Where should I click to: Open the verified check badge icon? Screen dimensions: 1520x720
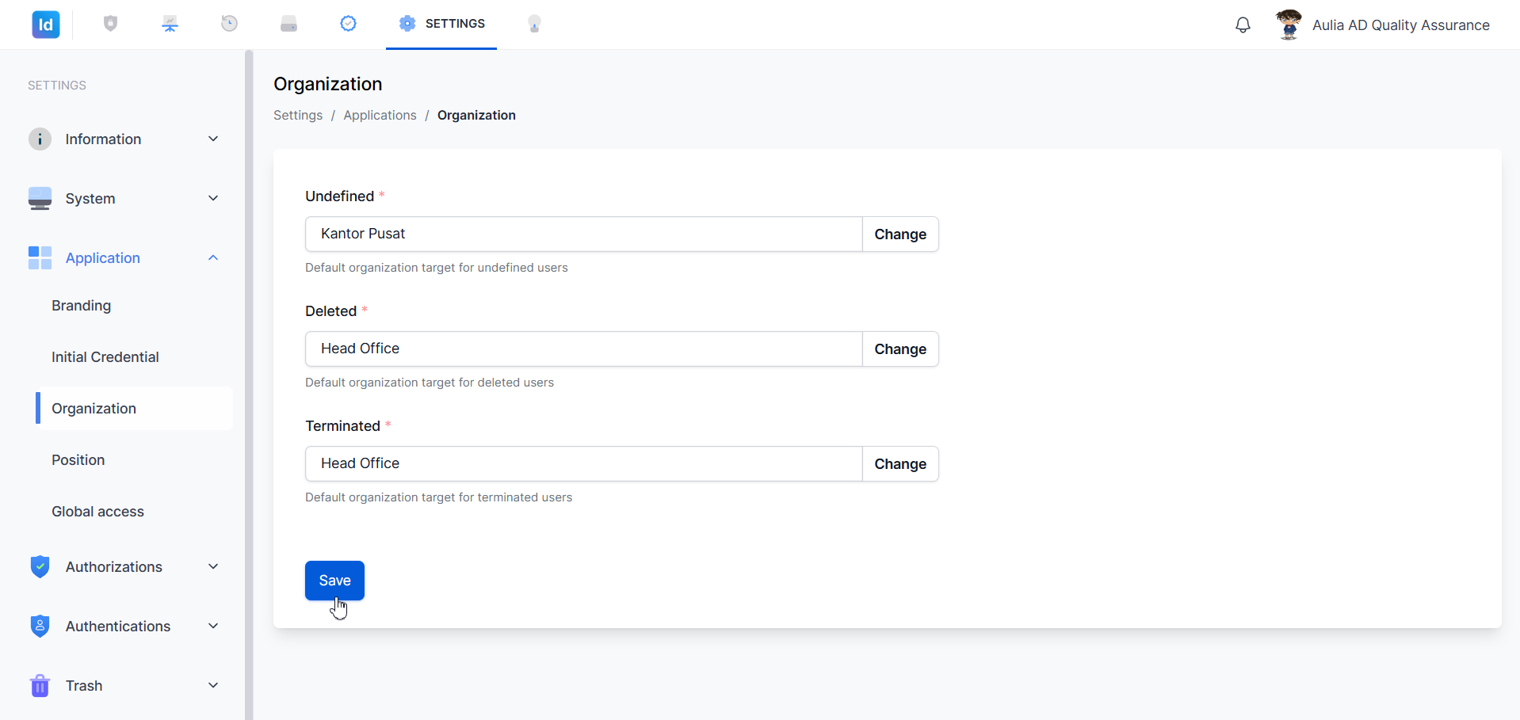[349, 24]
